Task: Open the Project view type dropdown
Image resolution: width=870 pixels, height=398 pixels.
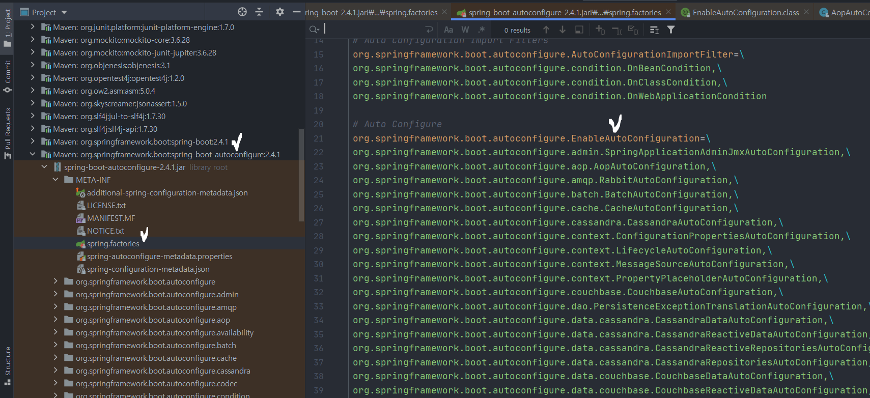Action: [x=64, y=12]
